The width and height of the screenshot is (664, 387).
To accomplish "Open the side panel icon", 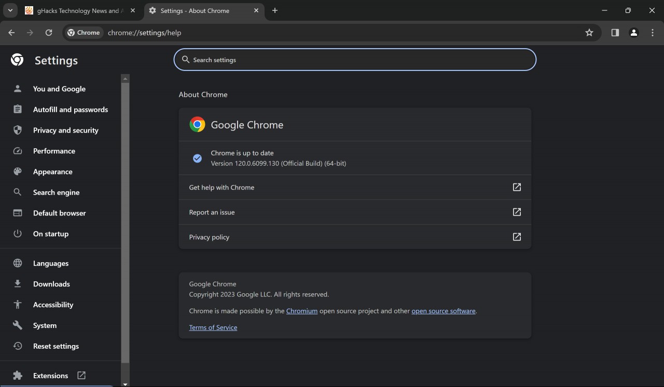I will pos(615,33).
